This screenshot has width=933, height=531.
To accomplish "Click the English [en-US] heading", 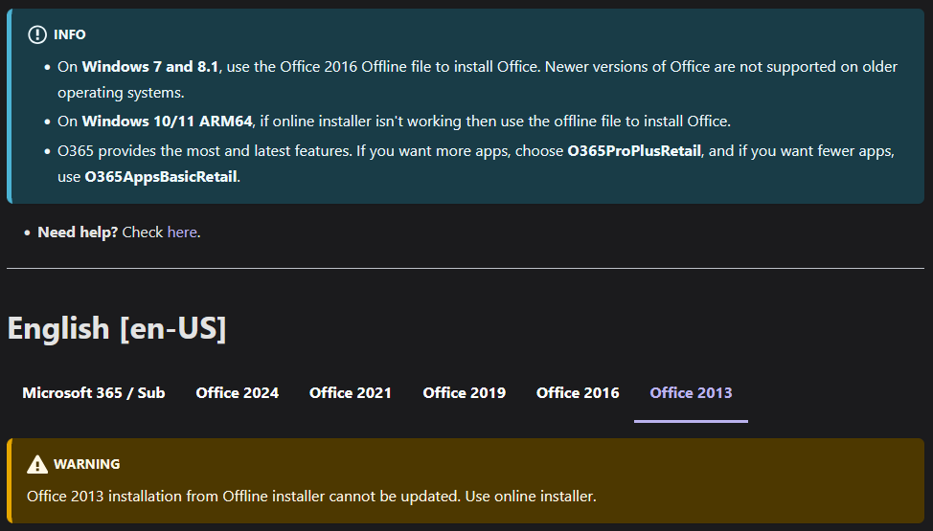I will click(117, 328).
